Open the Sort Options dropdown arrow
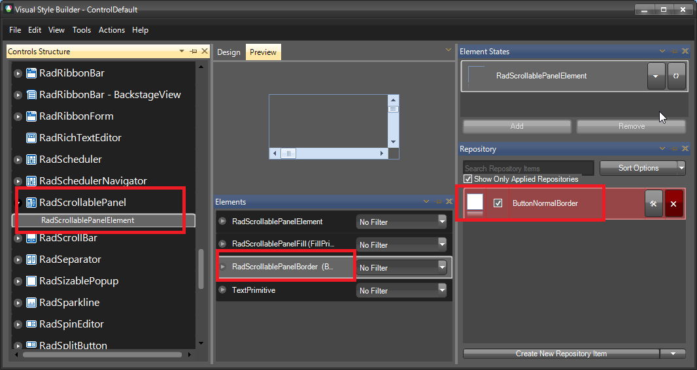The width and height of the screenshot is (697, 370). [681, 168]
